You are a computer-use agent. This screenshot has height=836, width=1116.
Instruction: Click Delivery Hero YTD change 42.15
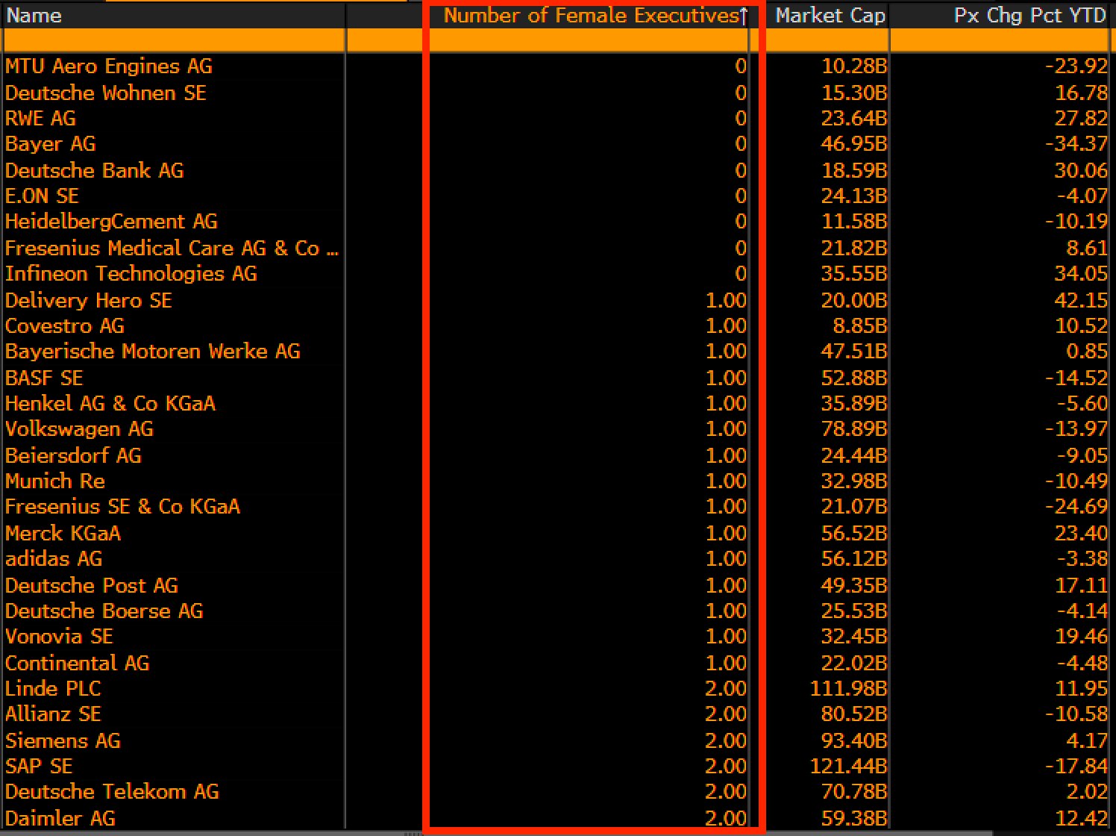tap(1080, 301)
